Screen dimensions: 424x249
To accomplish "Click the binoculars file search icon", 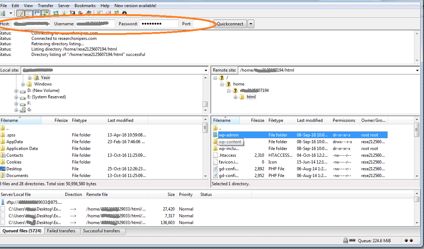I will [x=124, y=13].
